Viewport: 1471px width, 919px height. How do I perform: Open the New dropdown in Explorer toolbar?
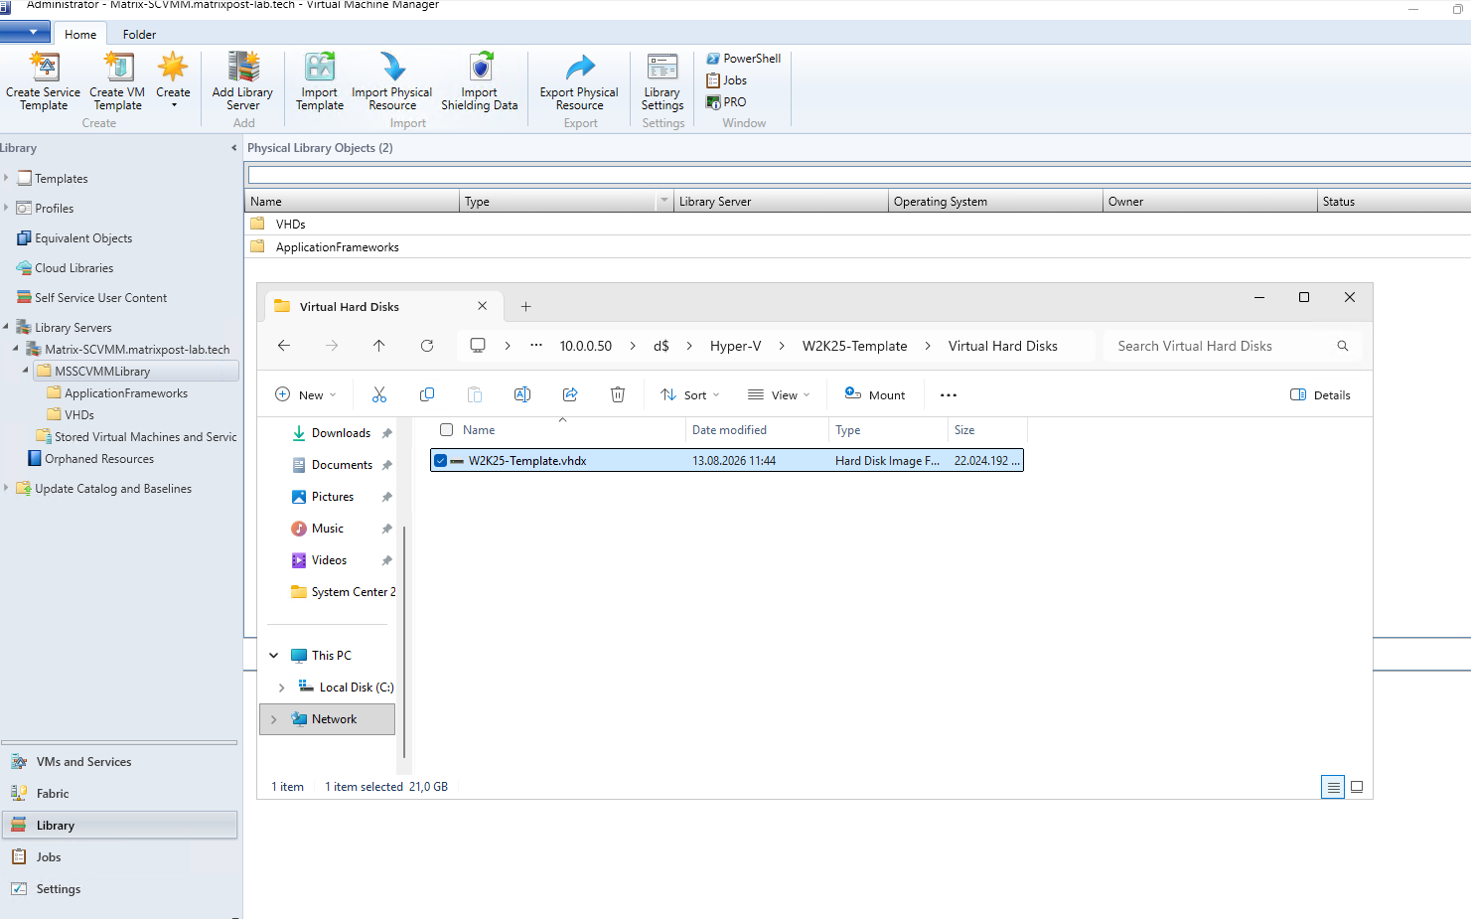click(306, 395)
